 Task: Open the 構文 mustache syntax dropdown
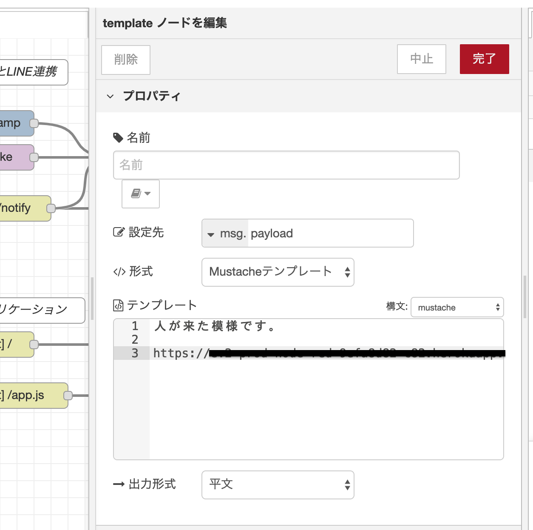457,308
